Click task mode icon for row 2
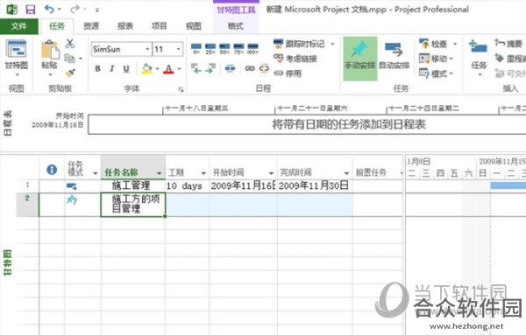 pos(72,200)
